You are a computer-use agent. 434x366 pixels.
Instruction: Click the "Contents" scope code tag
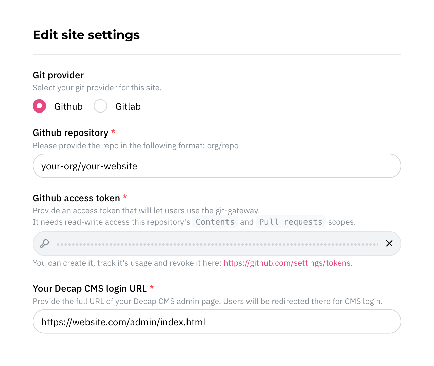click(x=215, y=222)
